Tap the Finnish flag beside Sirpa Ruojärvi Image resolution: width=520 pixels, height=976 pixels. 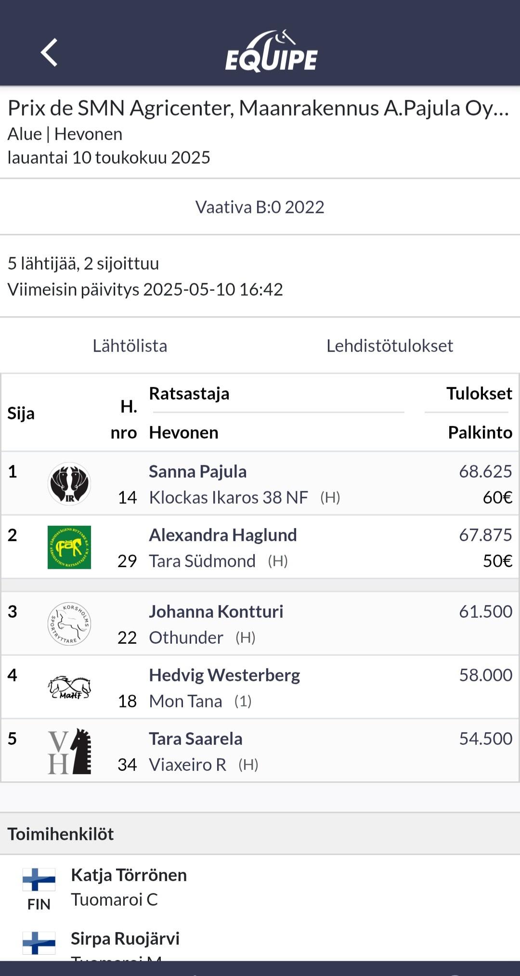click(39, 943)
